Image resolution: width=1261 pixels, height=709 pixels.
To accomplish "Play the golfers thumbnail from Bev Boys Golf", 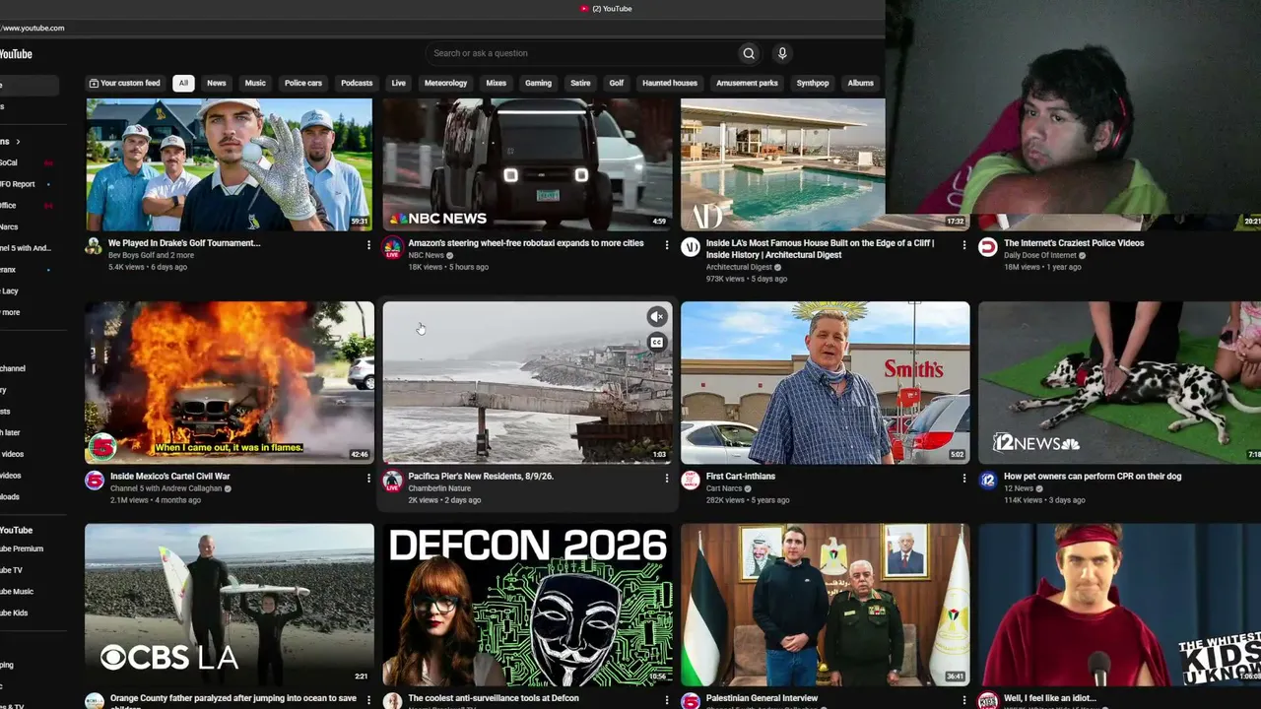I will (x=230, y=164).
